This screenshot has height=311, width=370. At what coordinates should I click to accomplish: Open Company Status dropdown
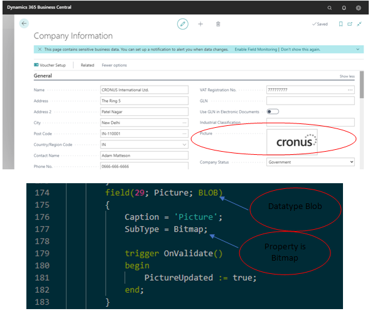click(310, 162)
